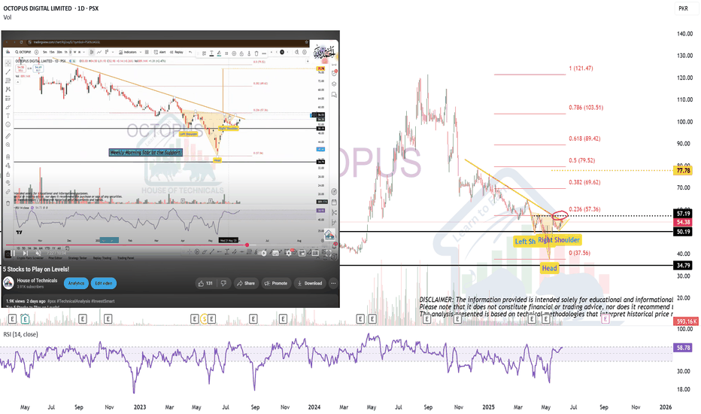Click the undo arrow in the toolbar

[x=190, y=52]
